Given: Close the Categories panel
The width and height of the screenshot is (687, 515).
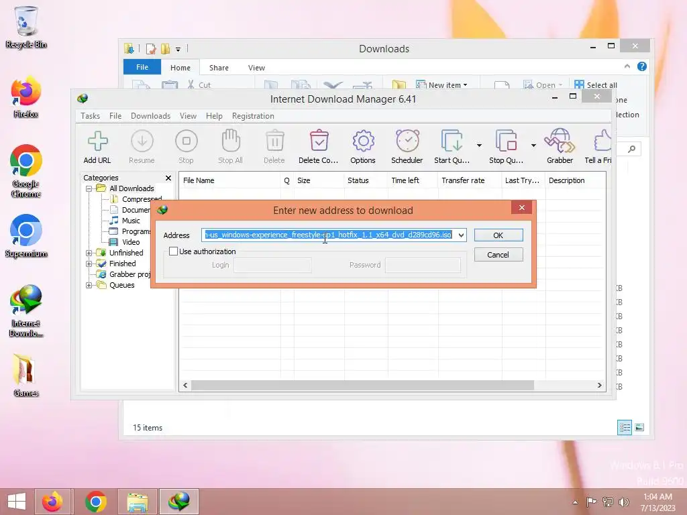Looking at the screenshot, I should pyautogui.click(x=168, y=178).
